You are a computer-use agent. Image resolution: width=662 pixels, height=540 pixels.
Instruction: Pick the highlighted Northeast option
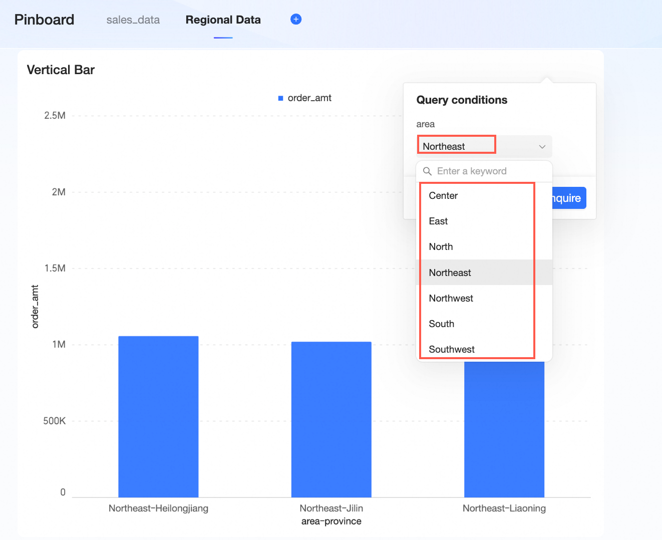pyautogui.click(x=450, y=273)
